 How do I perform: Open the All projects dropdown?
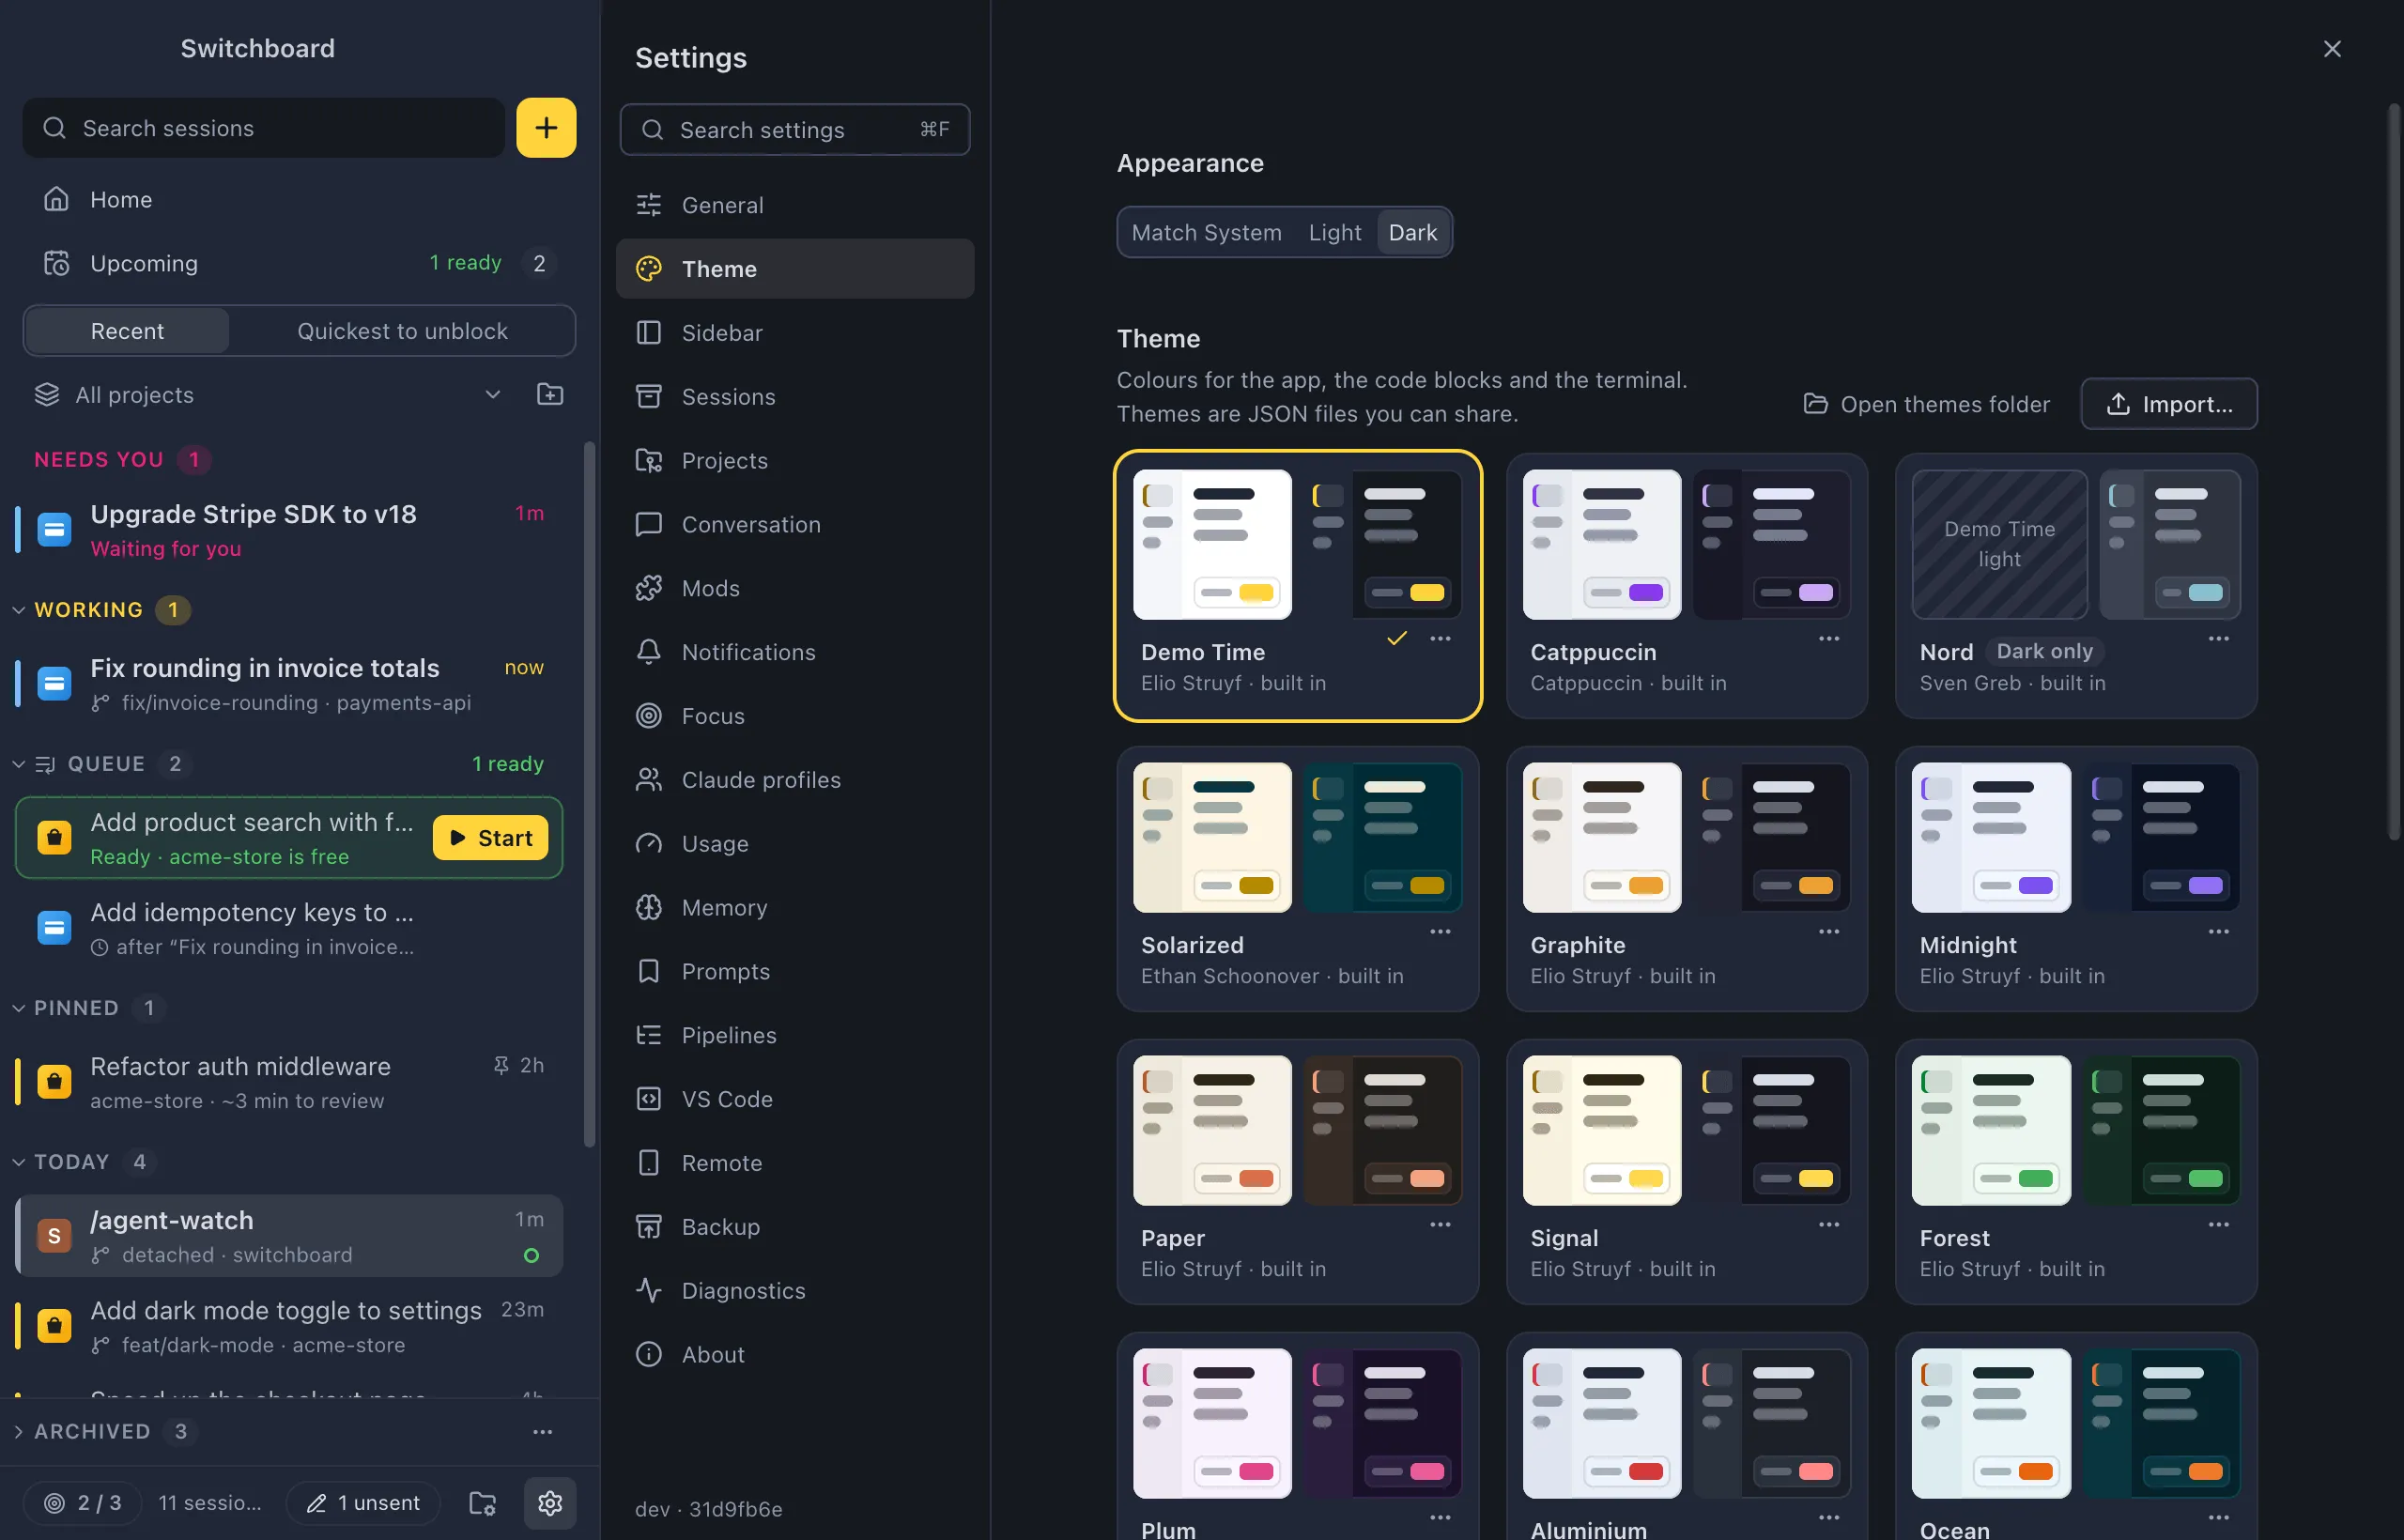tap(268, 394)
